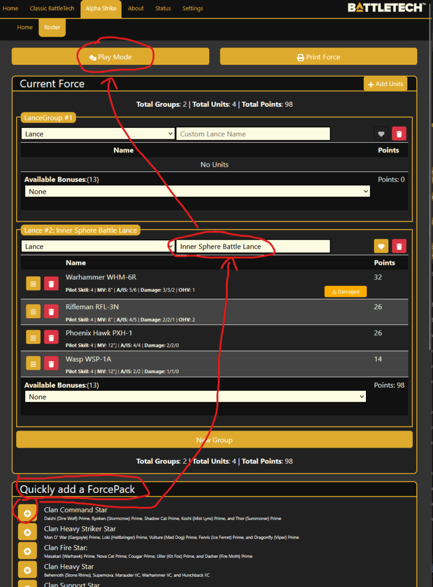Open the Phoenix Hawk PXH-1 options menu icon
Screen dimensions: 433x587
pos(33,338)
